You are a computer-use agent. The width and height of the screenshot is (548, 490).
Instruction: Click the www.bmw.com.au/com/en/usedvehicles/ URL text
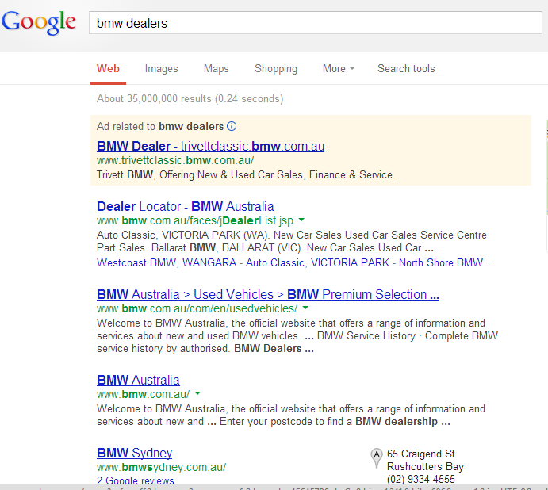click(197, 308)
